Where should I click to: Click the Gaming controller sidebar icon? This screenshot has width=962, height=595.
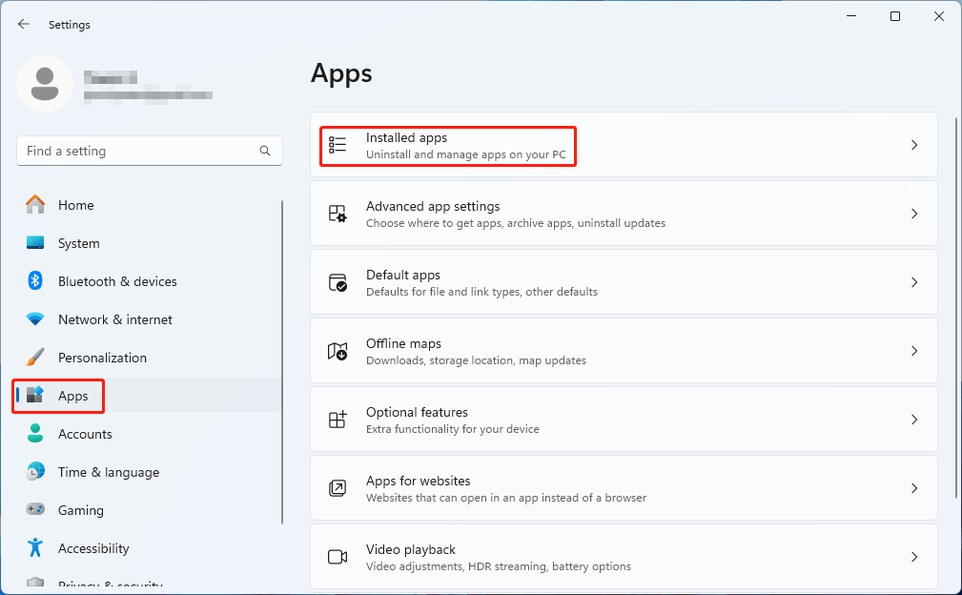(36, 510)
